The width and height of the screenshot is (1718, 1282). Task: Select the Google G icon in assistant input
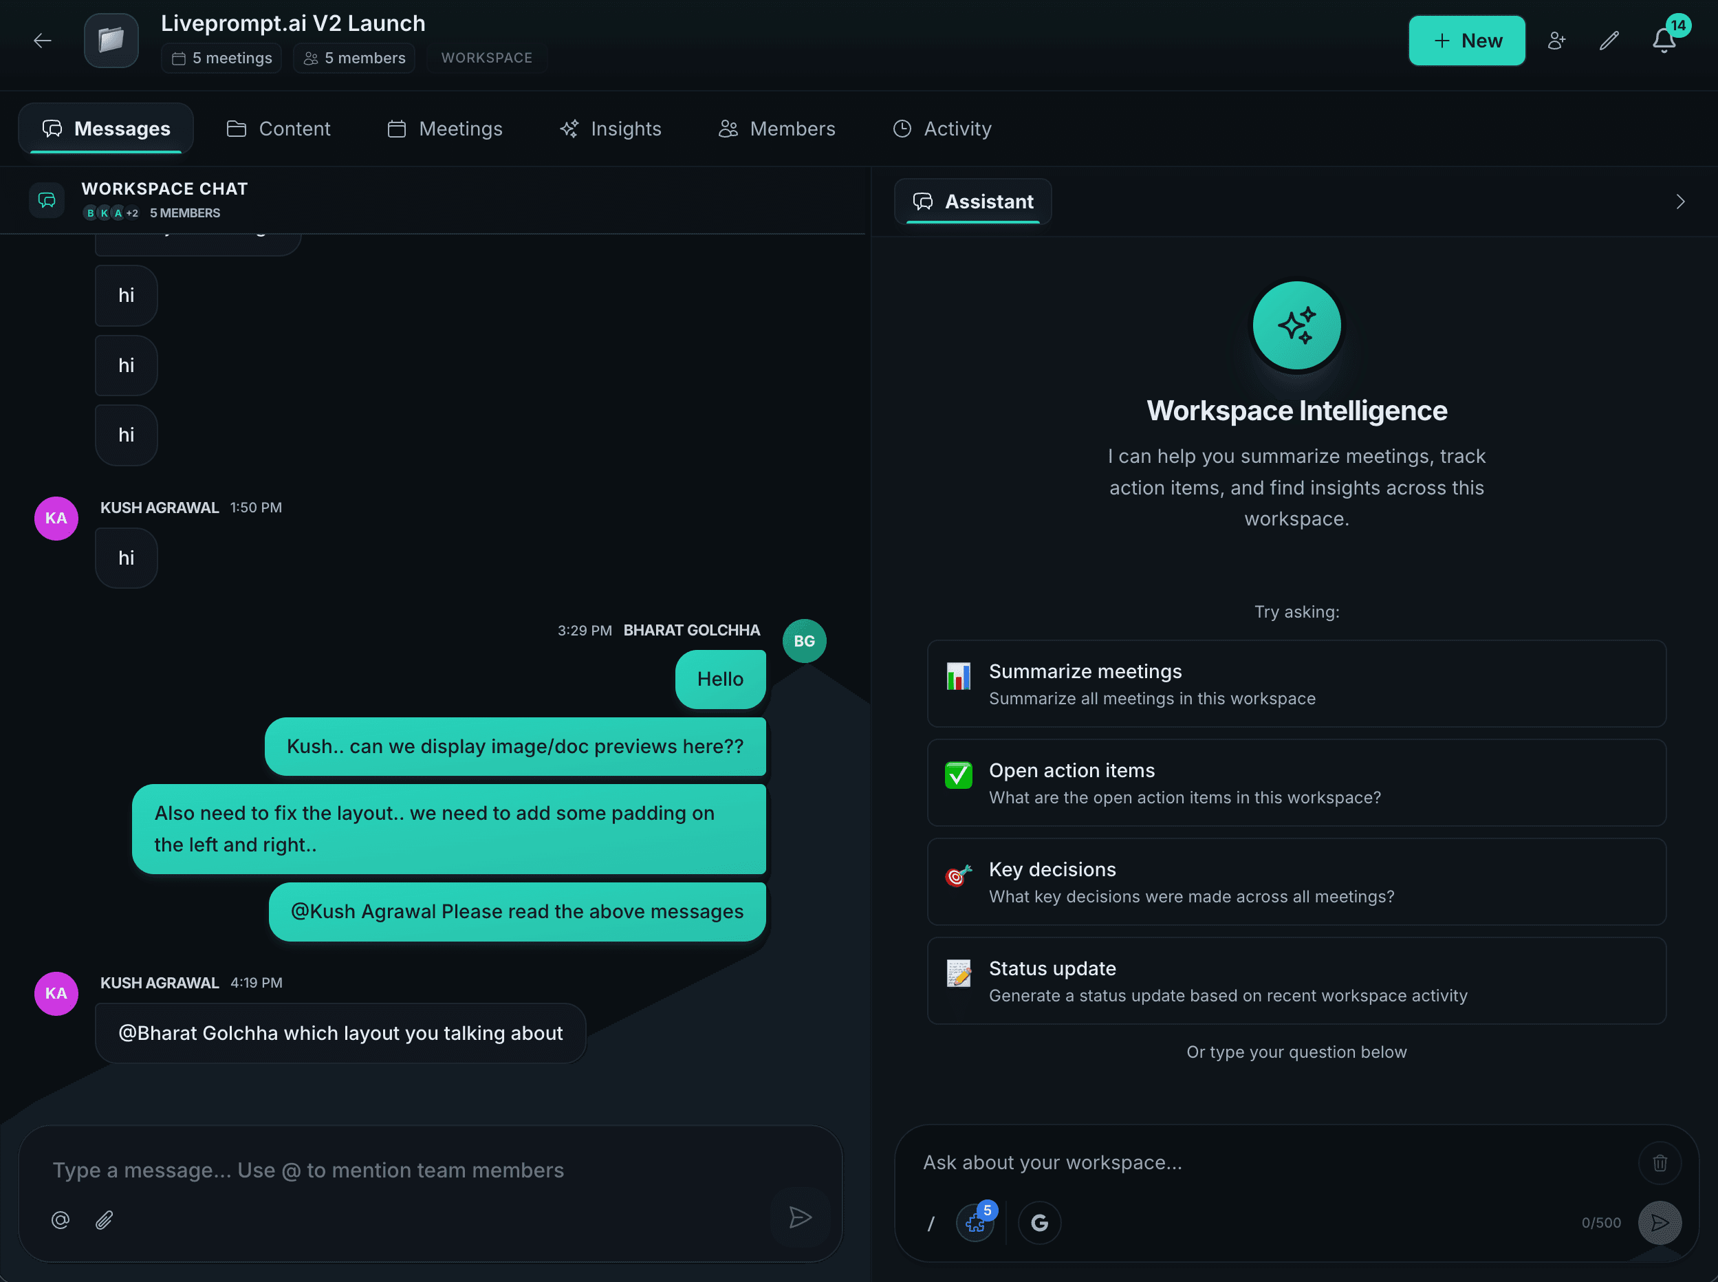coord(1039,1222)
